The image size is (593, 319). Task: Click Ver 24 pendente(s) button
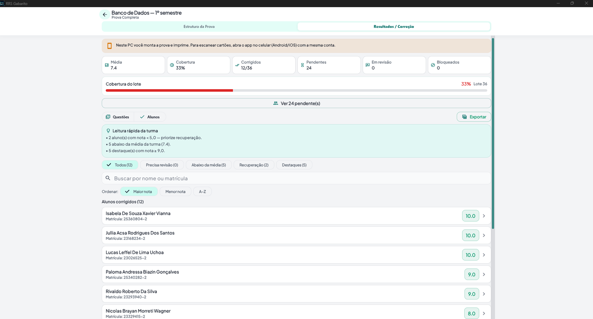(296, 103)
